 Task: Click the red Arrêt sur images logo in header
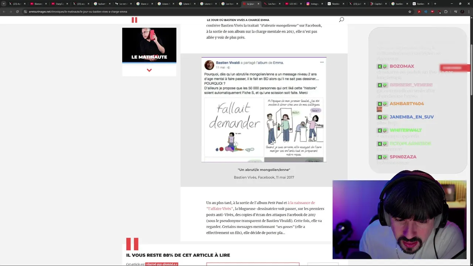134,20
